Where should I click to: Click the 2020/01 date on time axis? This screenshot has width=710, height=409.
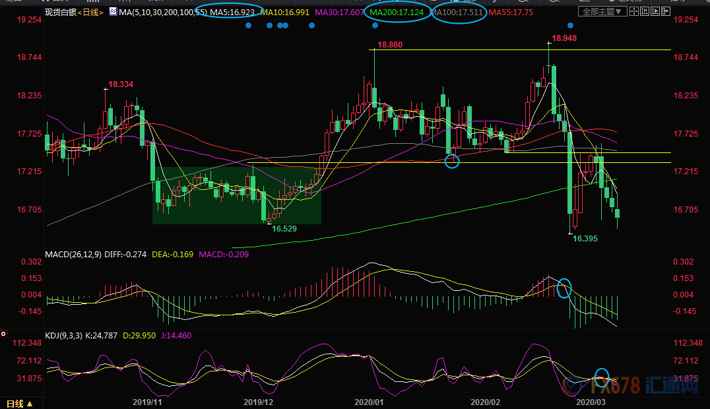pyautogui.click(x=368, y=401)
